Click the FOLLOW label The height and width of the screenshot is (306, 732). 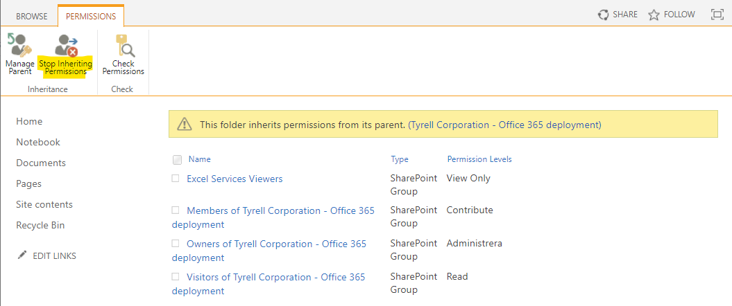click(x=679, y=15)
